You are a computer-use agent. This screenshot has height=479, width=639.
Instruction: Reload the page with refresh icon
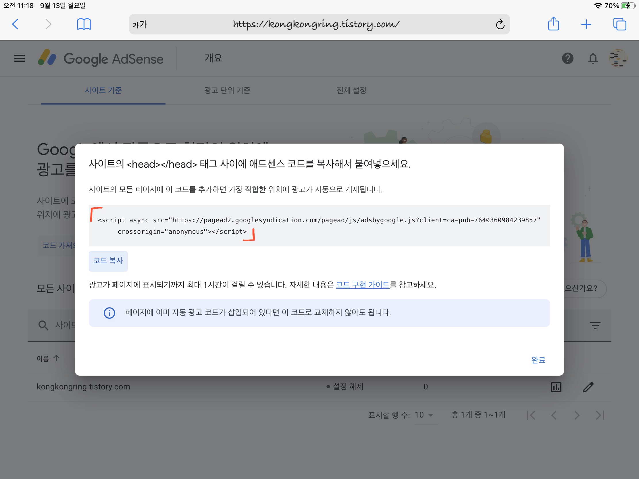pyautogui.click(x=500, y=24)
